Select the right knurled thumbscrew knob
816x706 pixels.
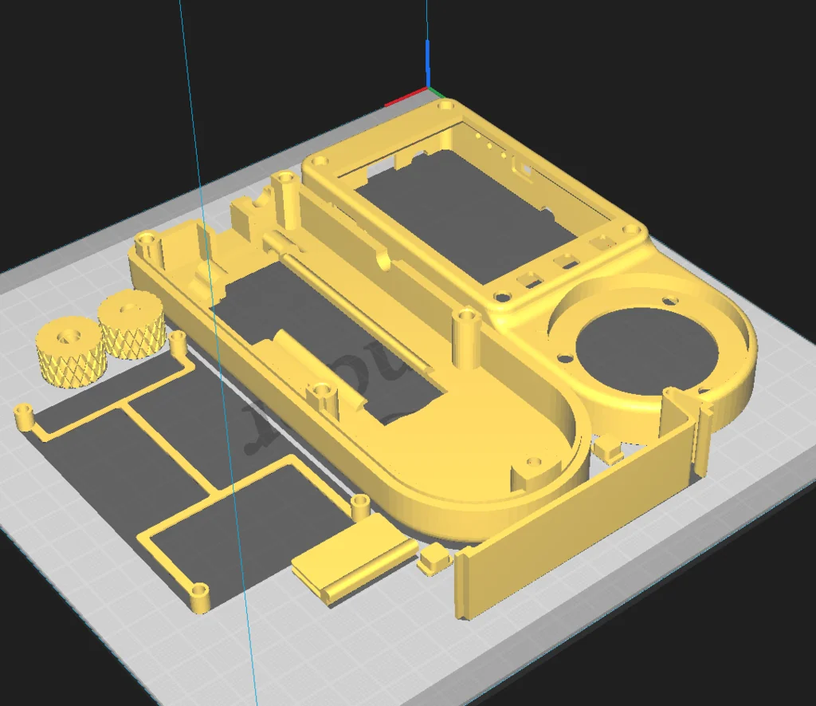(x=130, y=330)
